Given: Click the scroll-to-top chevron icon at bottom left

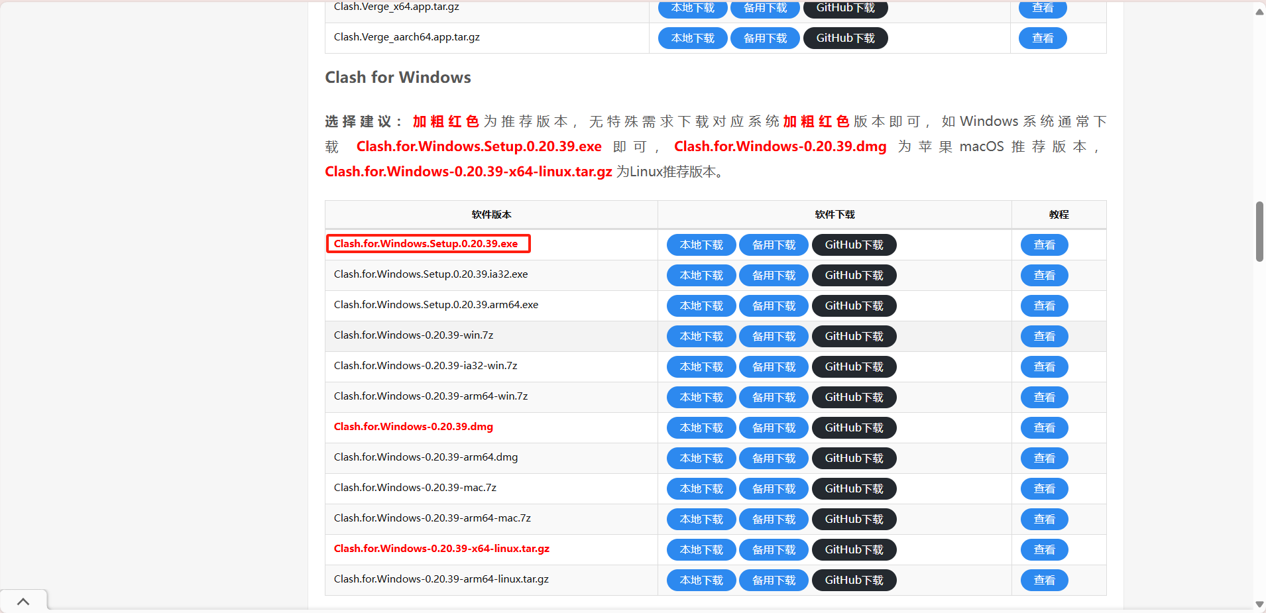Looking at the screenshot, I should [x=23, y=602].
